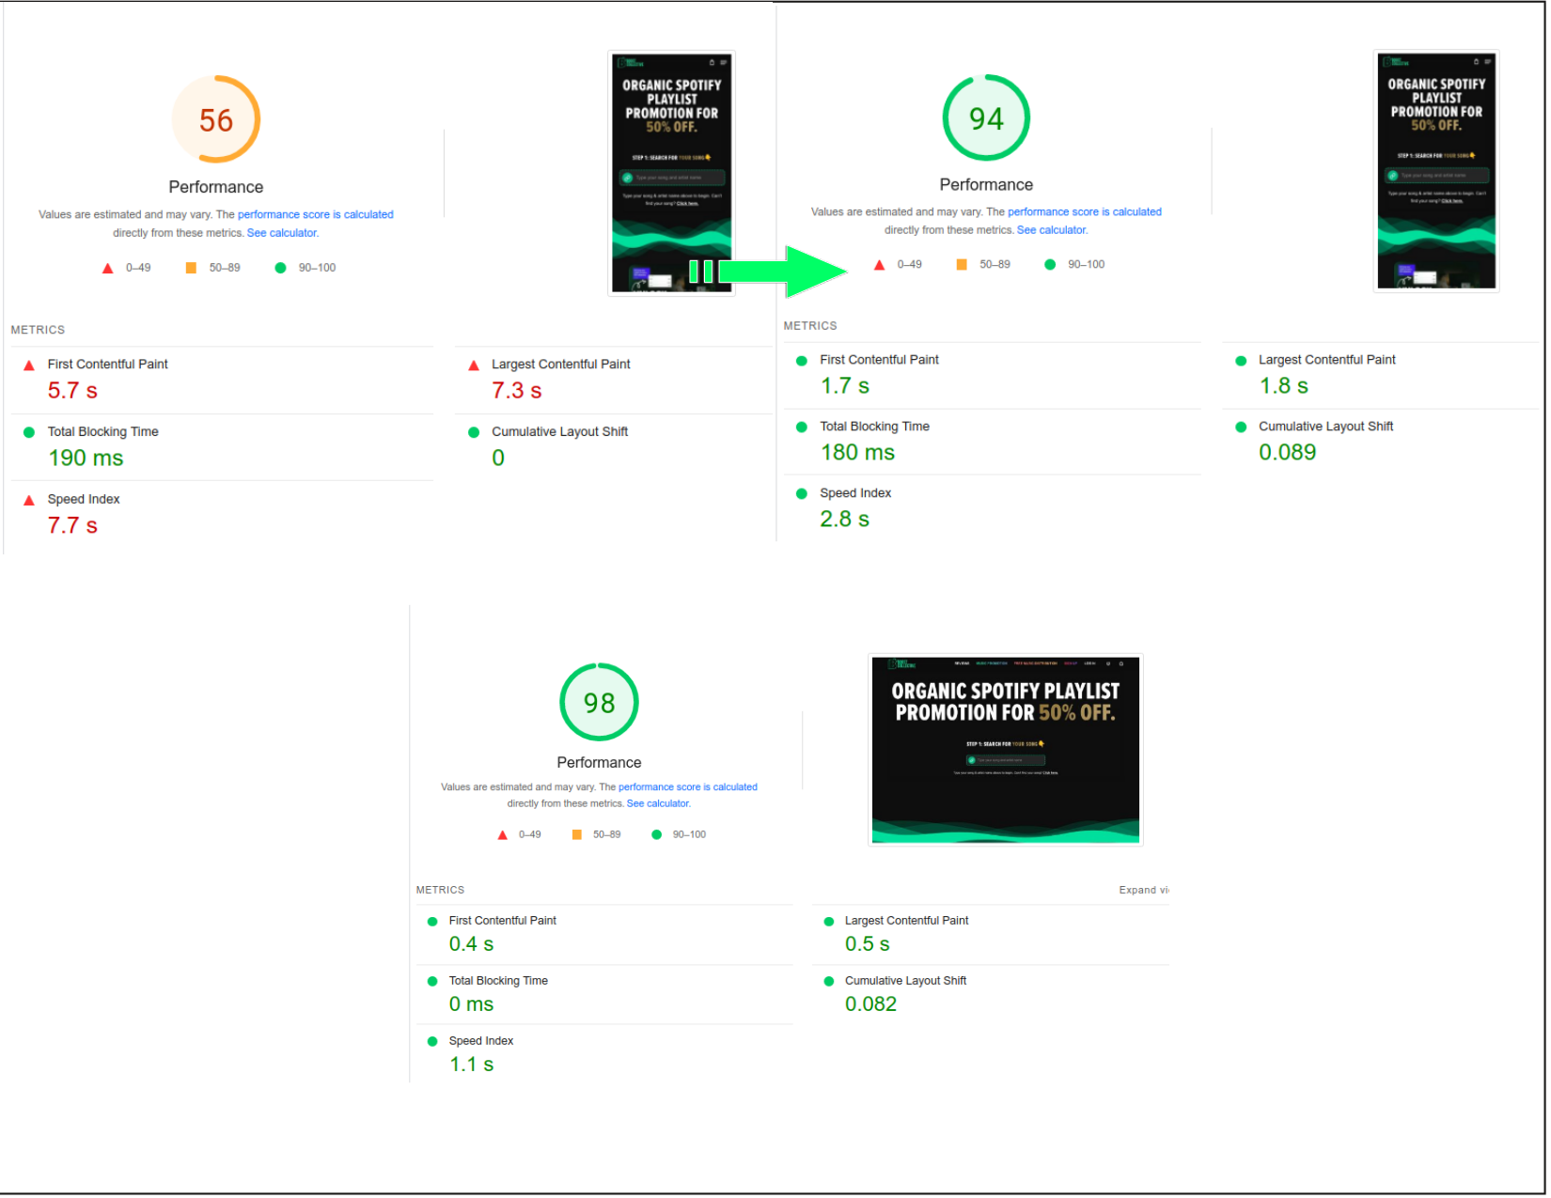Viewport: 1551px width, 1198px height.
Task: Click the 'METRICS' label in the 94 report
Action: (x=810, y=326)
